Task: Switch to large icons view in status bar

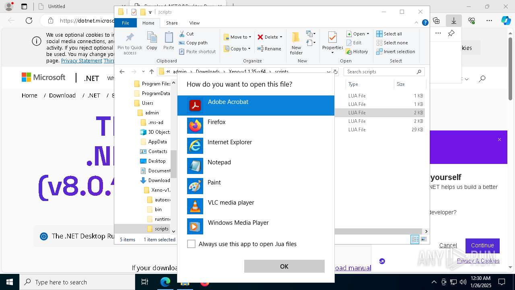Action: click(x=423, y=239)
